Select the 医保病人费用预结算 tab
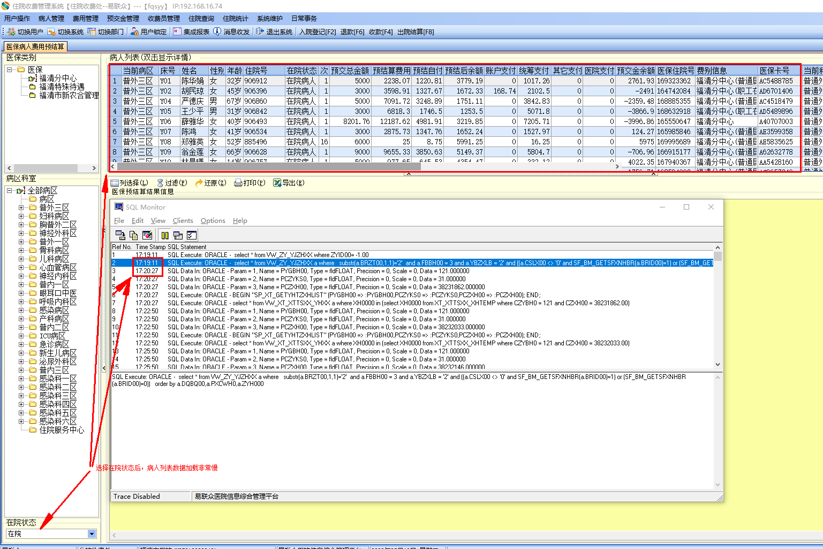823x549 pixels. pyautogui.click(x=35, y=47)
